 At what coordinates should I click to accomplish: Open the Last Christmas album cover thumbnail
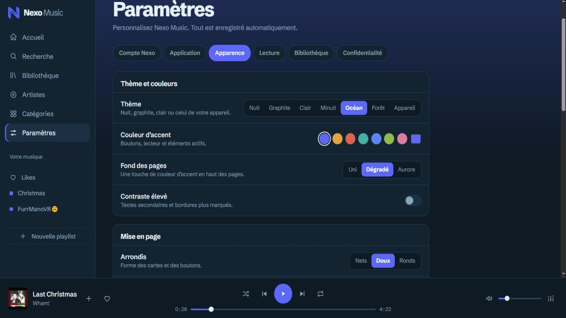pyautogui.click(x=18, y=298)
